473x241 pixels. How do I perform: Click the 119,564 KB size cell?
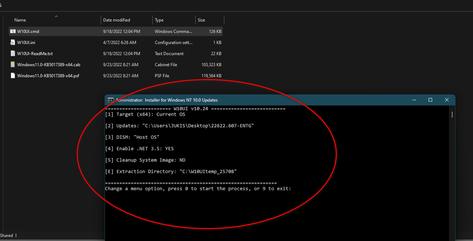pyautogui.click(x=211, y=76)
